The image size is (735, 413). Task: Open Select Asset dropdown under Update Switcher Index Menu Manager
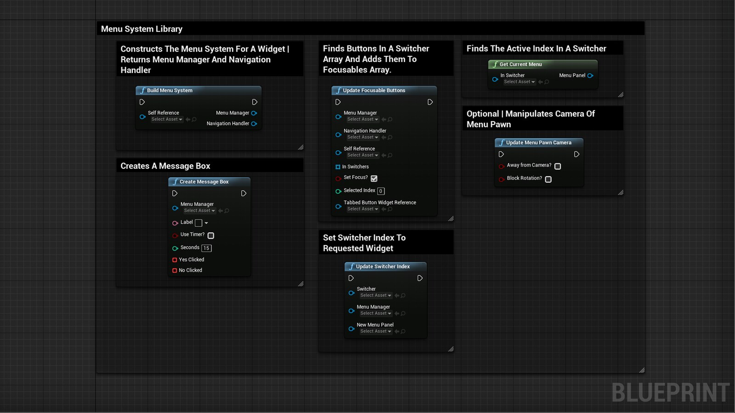click(x=376, y=313)
